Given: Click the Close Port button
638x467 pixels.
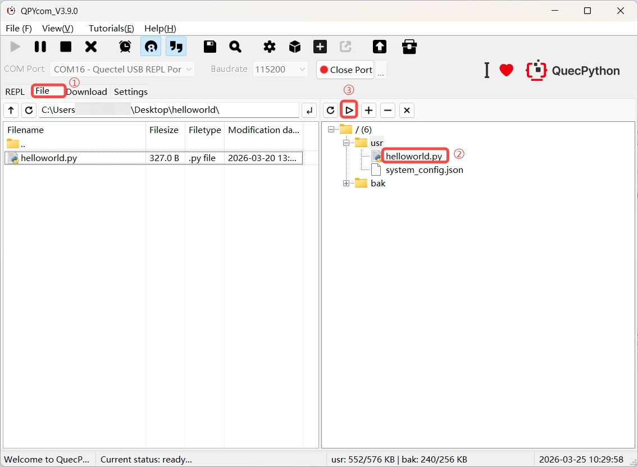Looking at the screenshot, I should pyautogui.click(x=345, y=70).
